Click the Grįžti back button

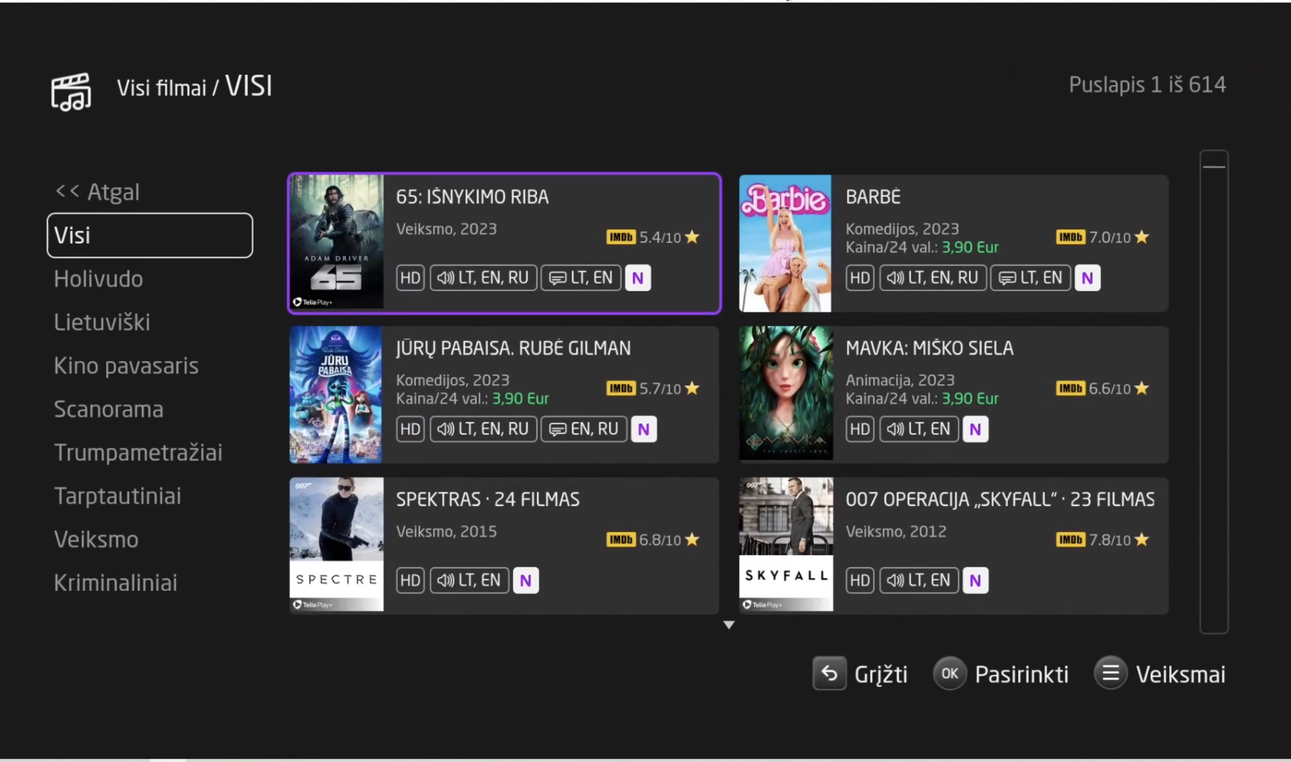[860, 674]
